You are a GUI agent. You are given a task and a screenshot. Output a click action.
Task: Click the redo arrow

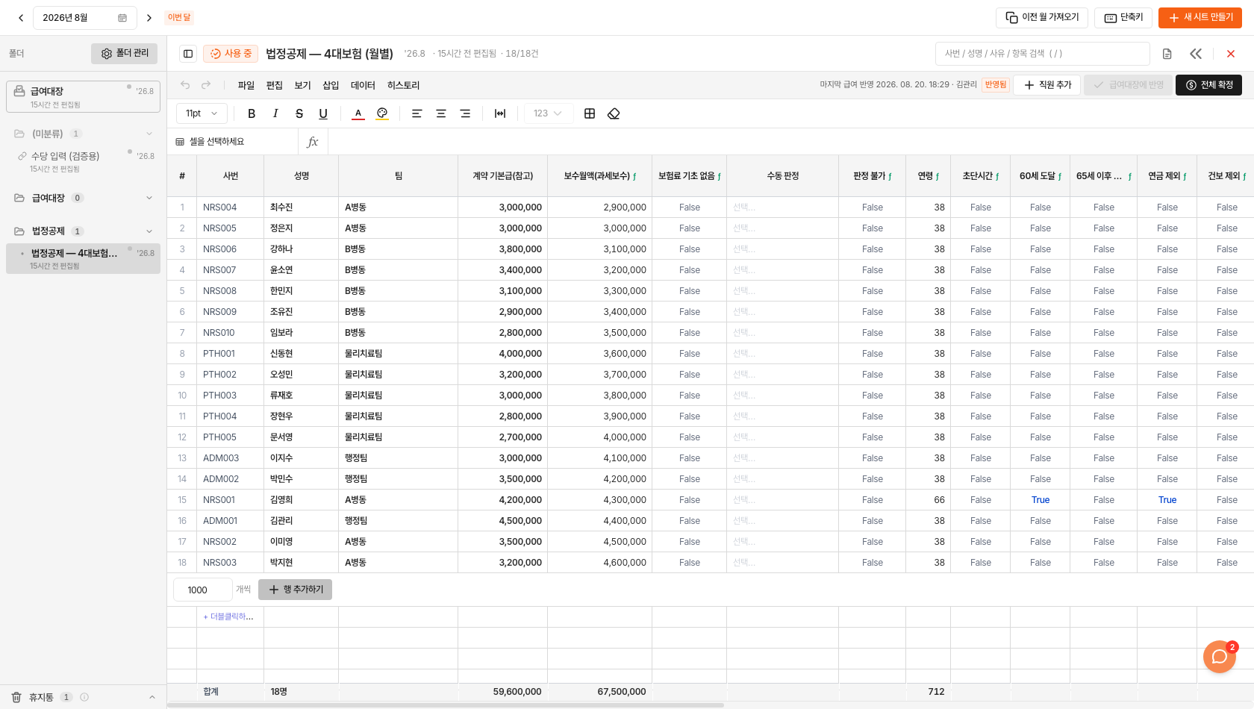206,85
